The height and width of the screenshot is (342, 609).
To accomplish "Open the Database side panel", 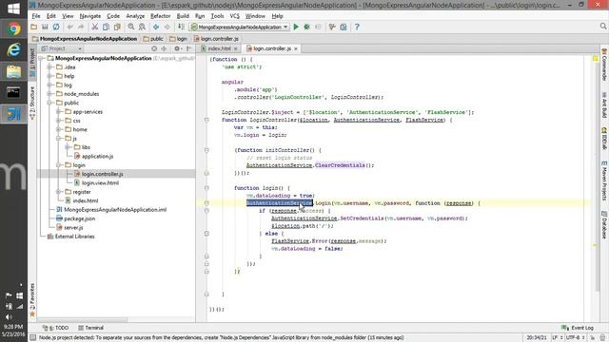I will 604,225.
